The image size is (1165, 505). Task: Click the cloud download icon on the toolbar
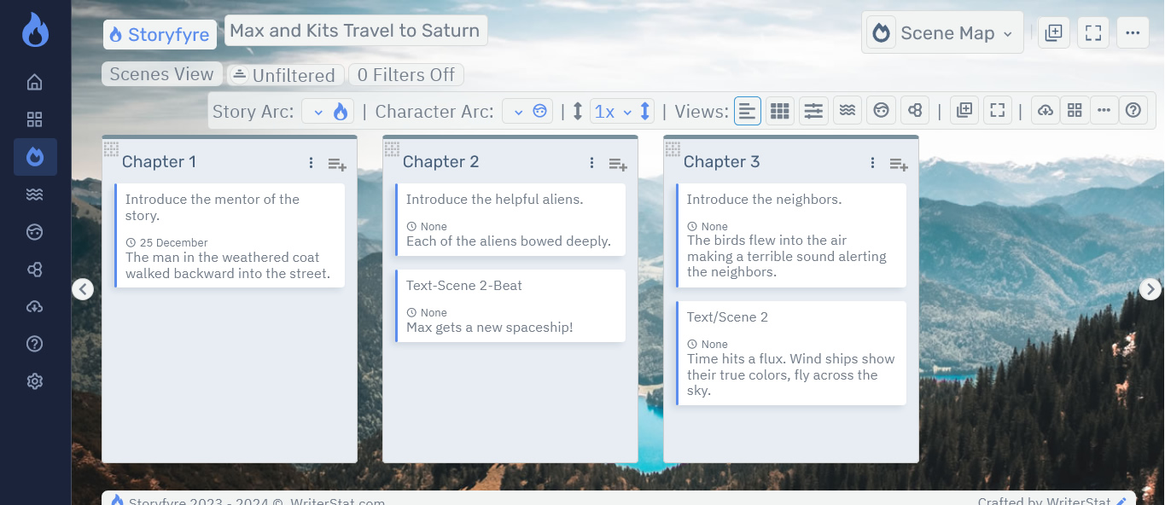[x=1045, y=110]
